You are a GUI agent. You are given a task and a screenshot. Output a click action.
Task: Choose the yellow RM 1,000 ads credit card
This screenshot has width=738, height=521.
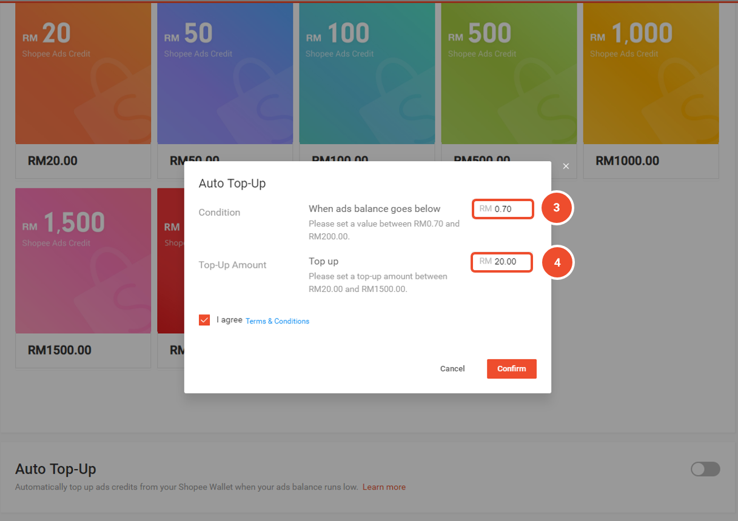[x=651, y=73]
